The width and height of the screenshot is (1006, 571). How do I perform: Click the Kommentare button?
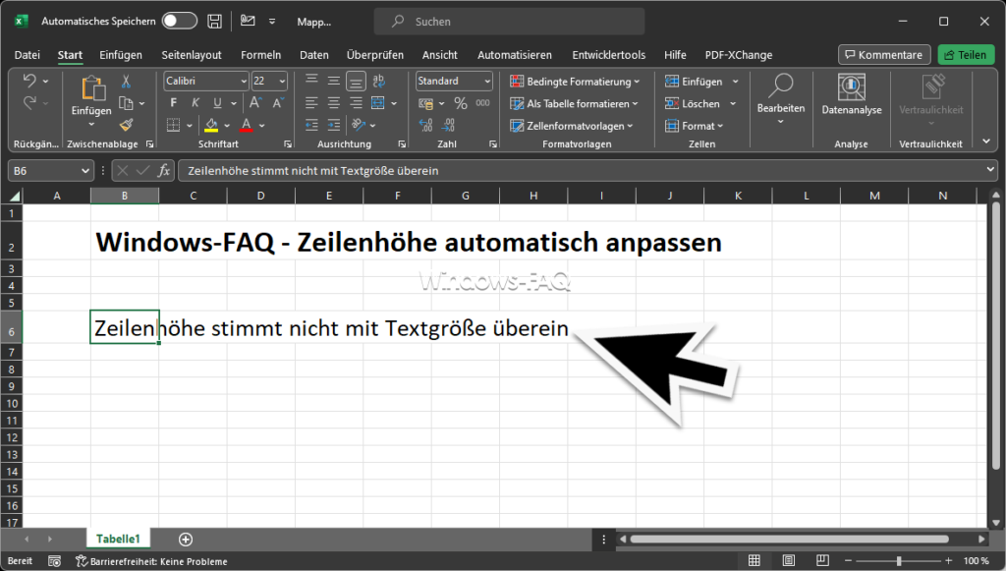pyautogui.click(x=883, y=54)
